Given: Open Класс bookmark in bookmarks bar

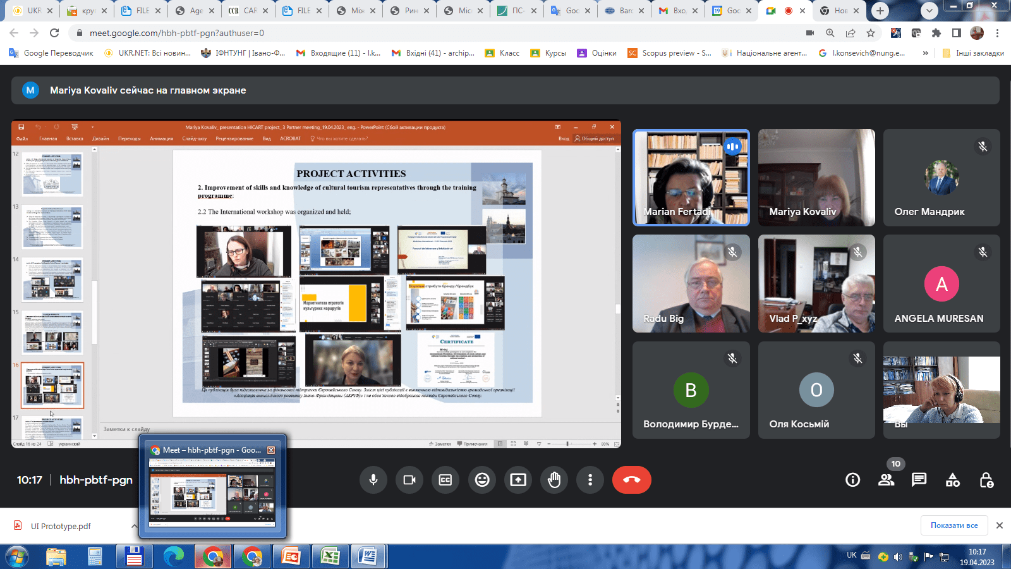Looking at the screenshot, I should tap(502, 53).
